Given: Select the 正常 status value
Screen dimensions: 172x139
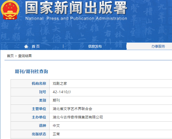Looking at the screenshot, I should (x=56, y=134).
